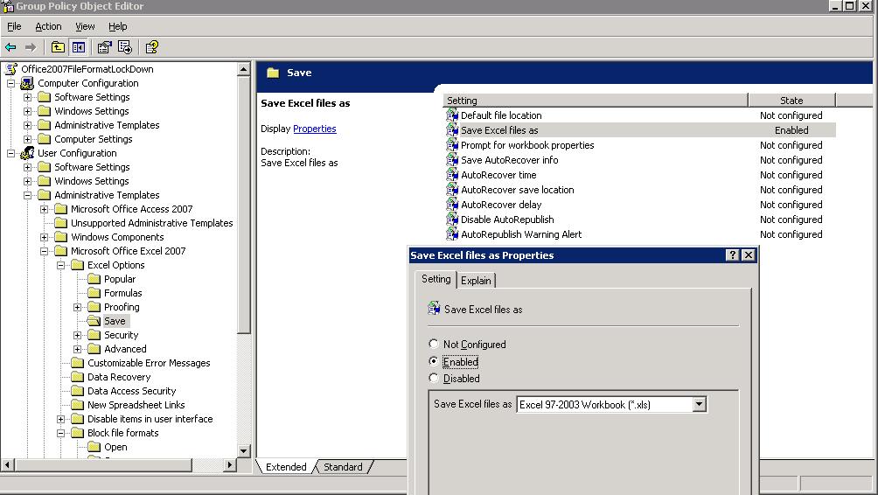Click the Properties link
Image resolution: width=878 pixels, height=495 pixels.
pos(315,129)
